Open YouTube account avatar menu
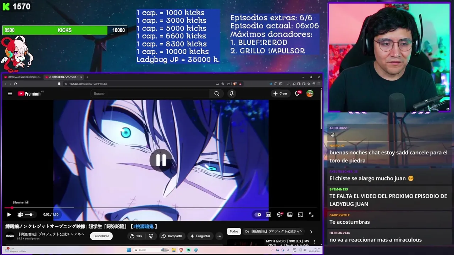 310,93
